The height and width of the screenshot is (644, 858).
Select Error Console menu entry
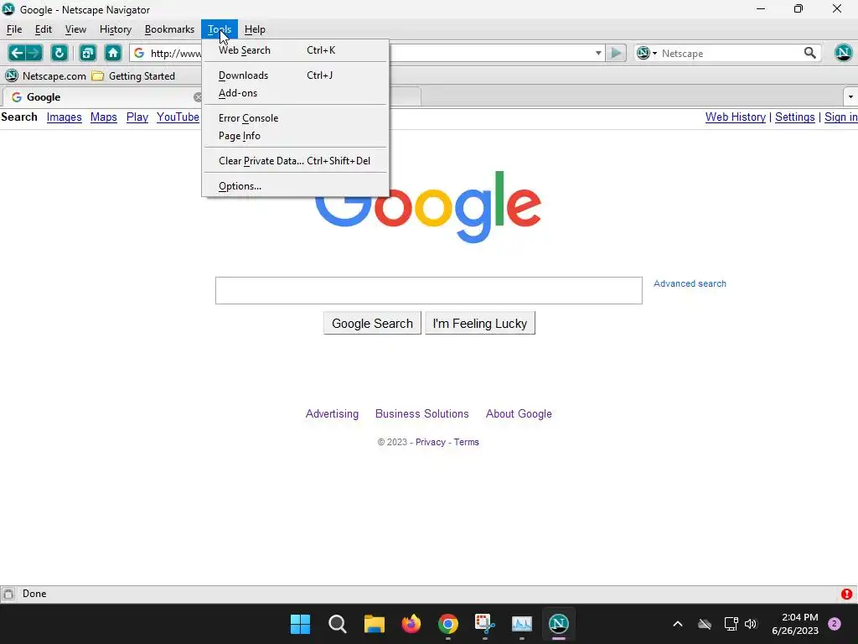point(296,118)
